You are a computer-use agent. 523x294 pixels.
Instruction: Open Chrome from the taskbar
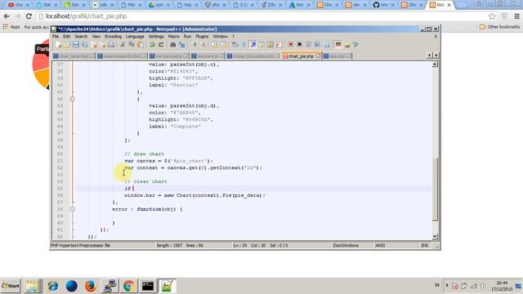coord(129,286)
